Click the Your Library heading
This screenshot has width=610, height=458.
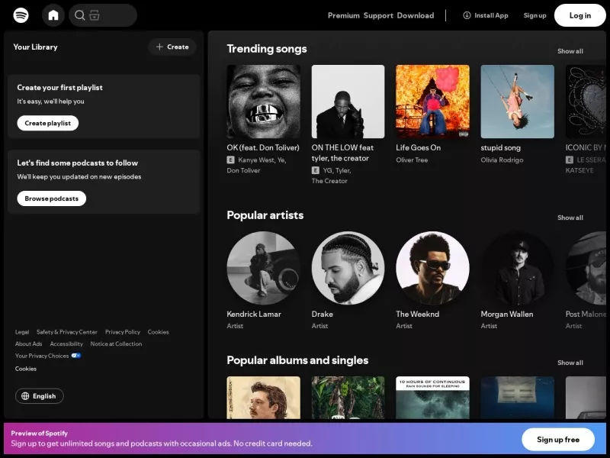tap(35, 47)
